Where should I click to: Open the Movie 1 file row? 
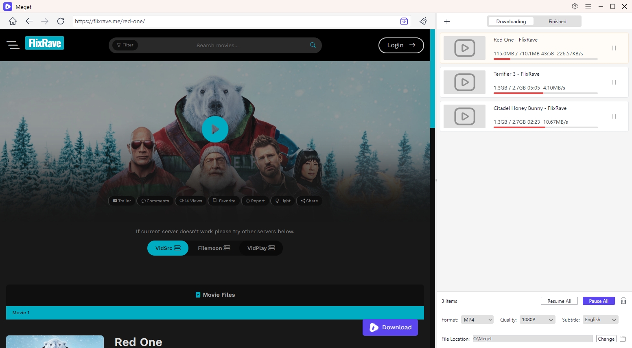215,313
